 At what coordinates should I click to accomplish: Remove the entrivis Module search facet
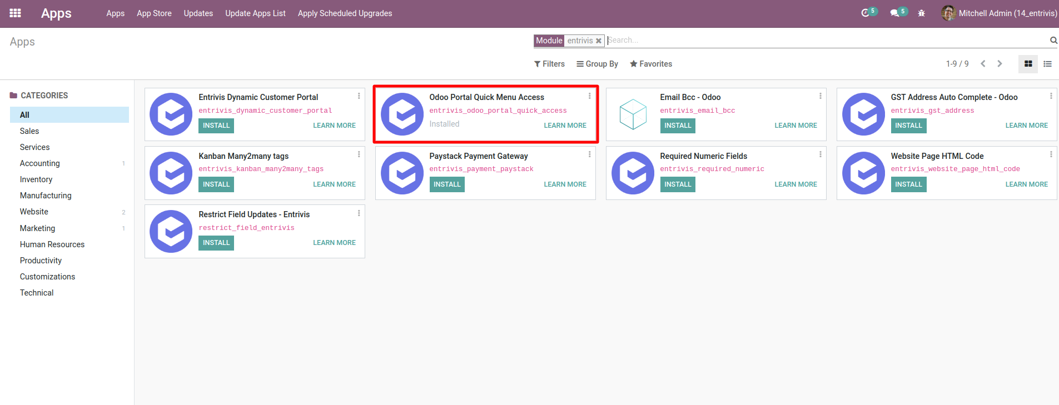[x=599, y=41]
